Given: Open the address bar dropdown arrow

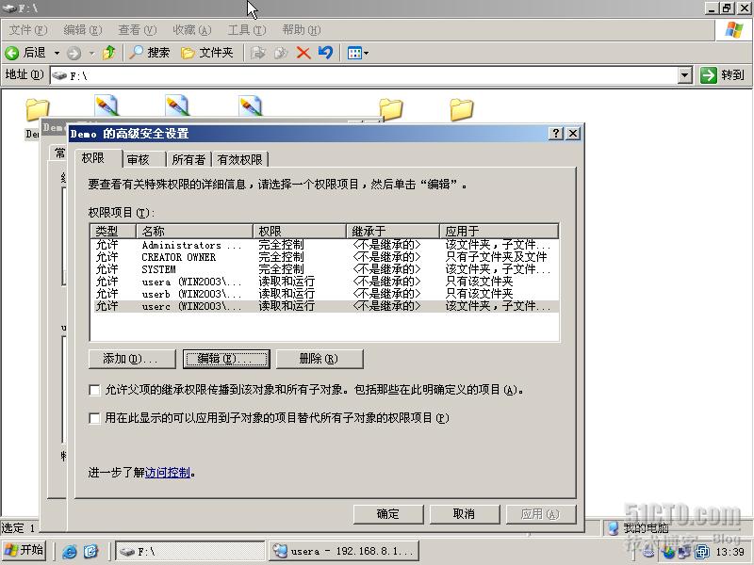Looking at the screenshot, I should pos(685,75).
